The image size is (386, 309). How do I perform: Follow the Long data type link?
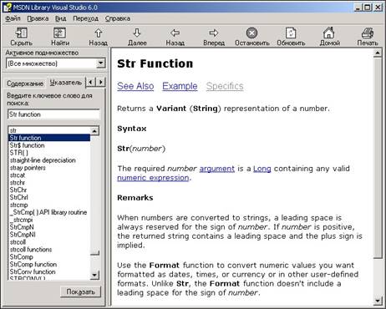[x=262, y=169]
